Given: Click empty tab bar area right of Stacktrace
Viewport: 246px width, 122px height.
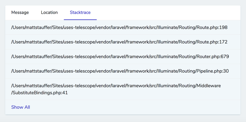Looking at the screenshot, I should point(167,12).
